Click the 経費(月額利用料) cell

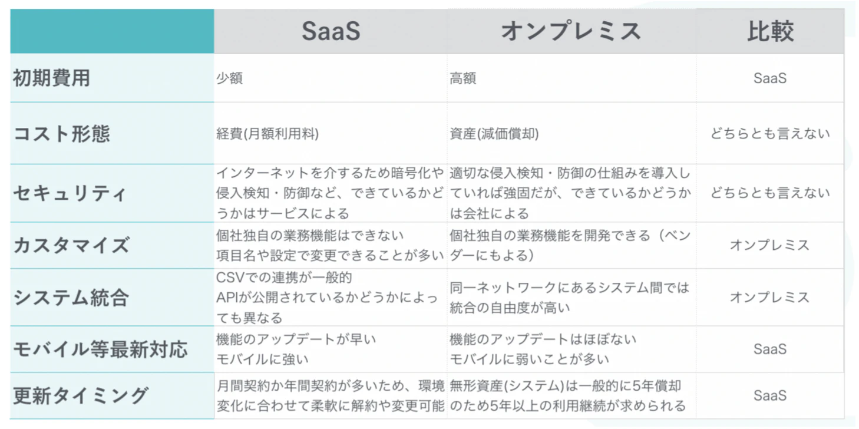pyautogui.click(x=331, y=134)
